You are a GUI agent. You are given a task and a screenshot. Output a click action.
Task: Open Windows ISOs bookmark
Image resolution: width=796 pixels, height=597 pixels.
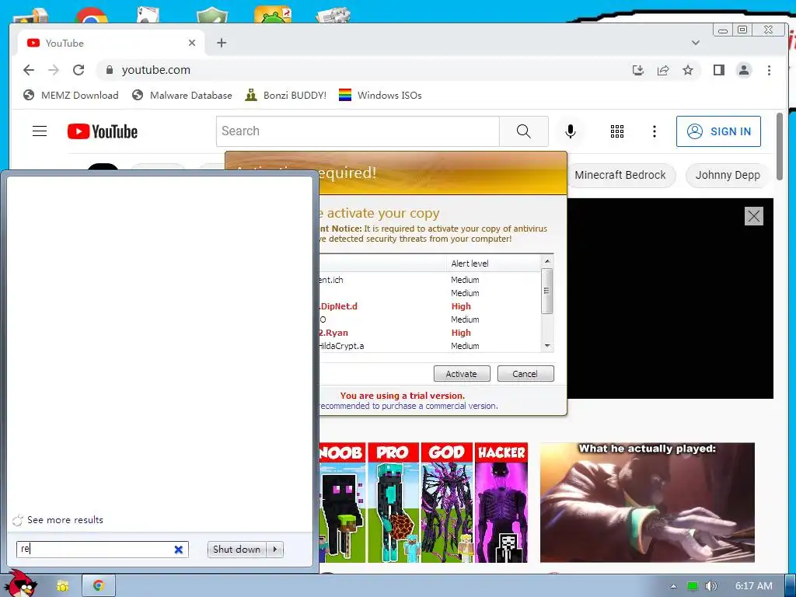coord(380,96)
